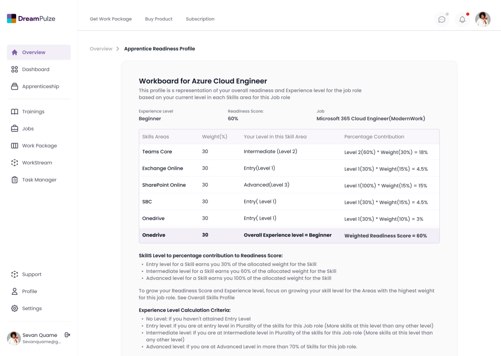Click the Task Manager clipboard icon
501x356 pixels.
[15, 180]
